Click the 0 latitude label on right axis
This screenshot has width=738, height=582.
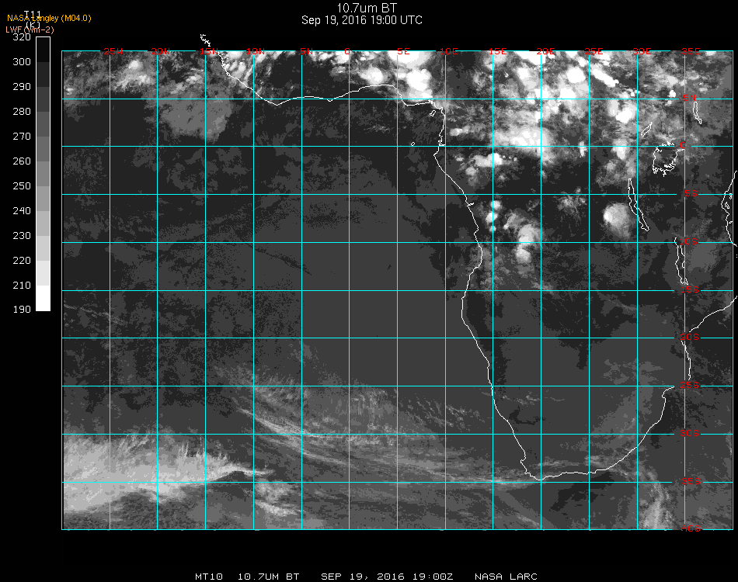pyautogui.click(x=683, y=145)
